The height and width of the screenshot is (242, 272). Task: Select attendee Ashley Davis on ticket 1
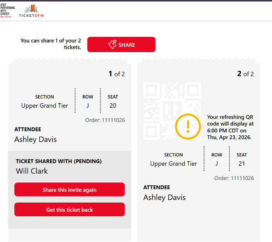point(36,139)
